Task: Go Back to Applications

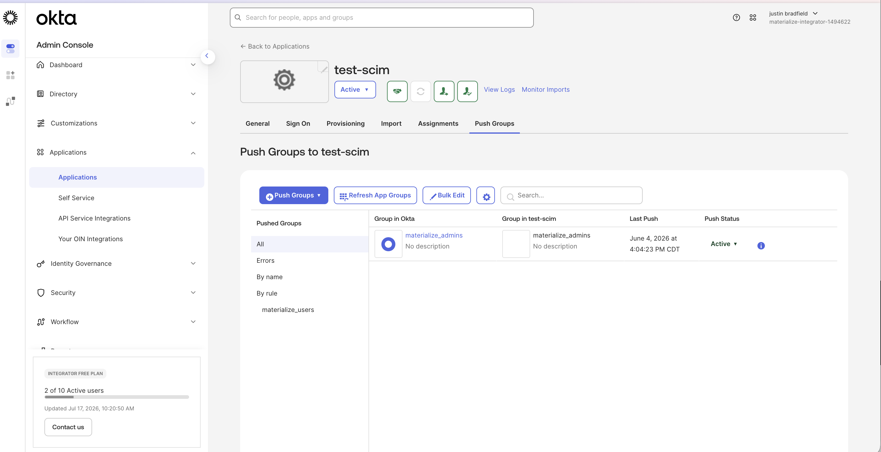Action: click(x=275, y=46)
